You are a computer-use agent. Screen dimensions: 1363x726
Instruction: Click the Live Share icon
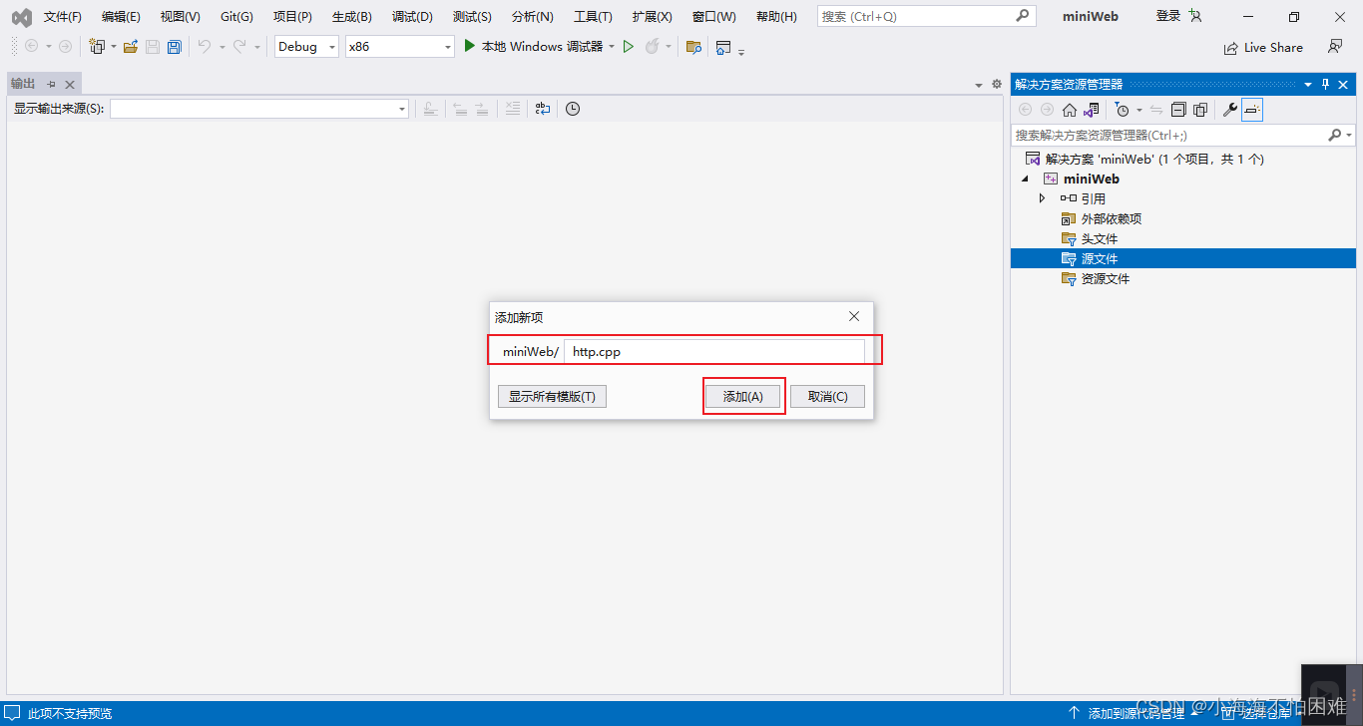(1263, 47)
